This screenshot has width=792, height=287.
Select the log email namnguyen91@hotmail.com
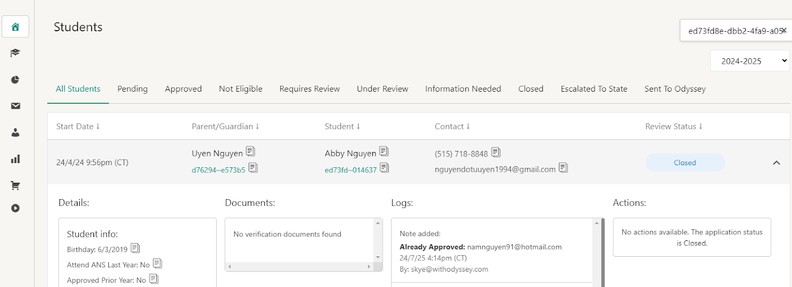point(515,247)
